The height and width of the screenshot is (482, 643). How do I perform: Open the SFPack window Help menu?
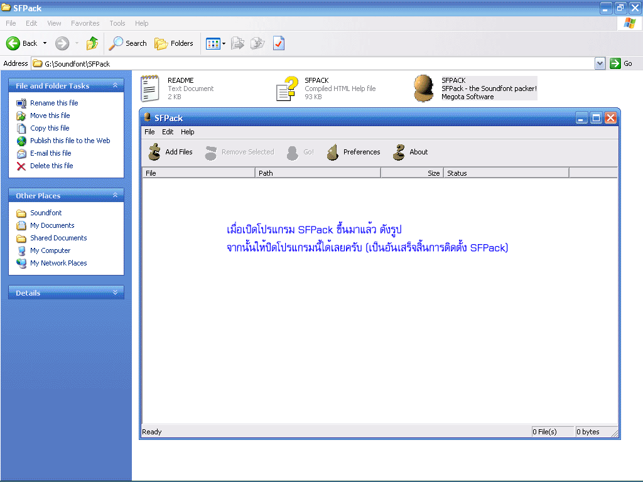click(x=188, y=132)
